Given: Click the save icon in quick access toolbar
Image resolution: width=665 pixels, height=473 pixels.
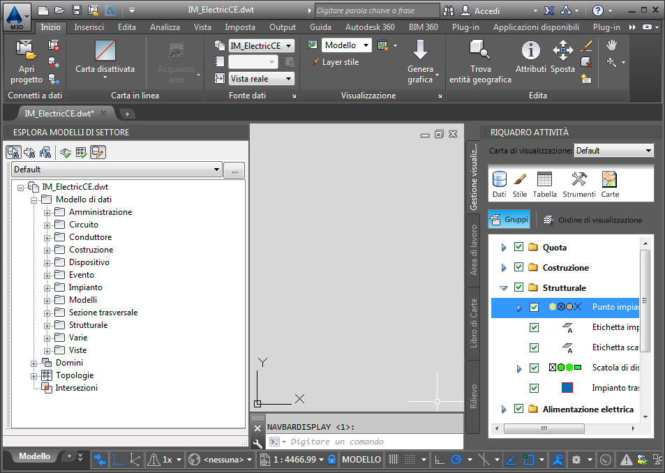Looking at the screenshot, I should [76, 10].
